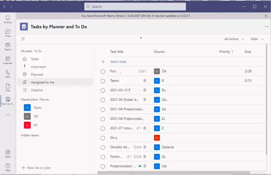
Task: Toggle the hamburger menu to collapse list pane
Action: [23, 39]
